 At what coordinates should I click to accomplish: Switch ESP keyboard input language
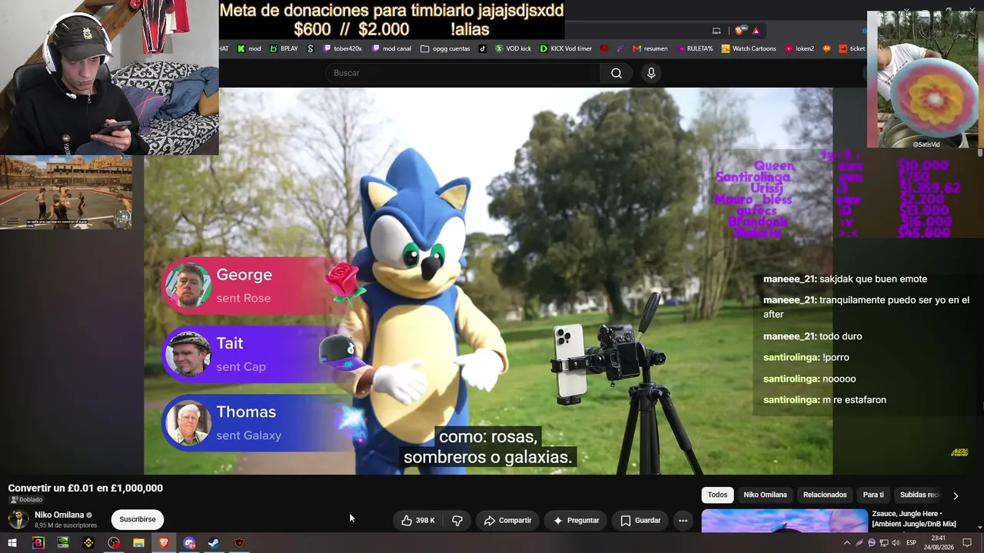[x=911, y=543]
